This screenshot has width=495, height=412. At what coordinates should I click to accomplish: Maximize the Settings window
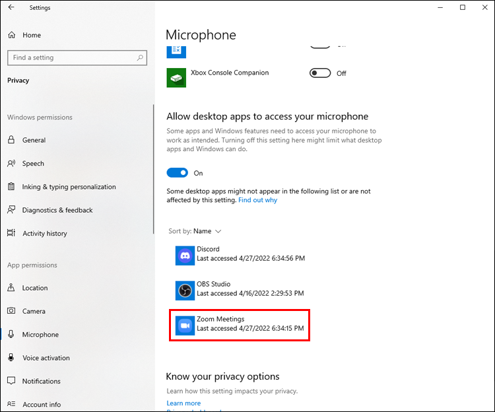(463, 7)
